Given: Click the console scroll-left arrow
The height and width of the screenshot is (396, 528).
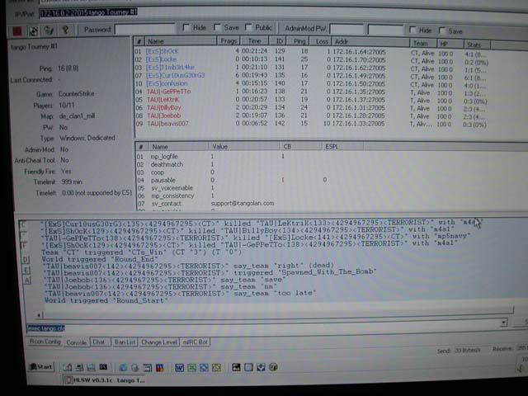Looking at the screenshot, I should click(x=39, y=315).
